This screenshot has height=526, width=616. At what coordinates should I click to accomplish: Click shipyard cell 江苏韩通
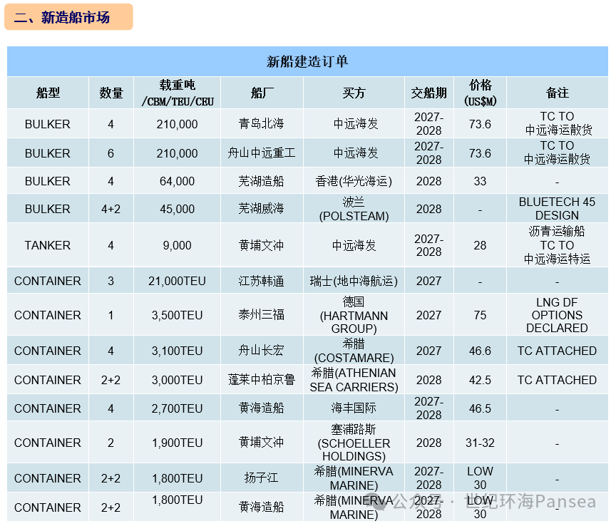pos(261,281)
